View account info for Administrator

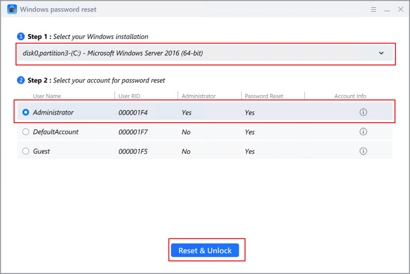[x=363, y=112]
